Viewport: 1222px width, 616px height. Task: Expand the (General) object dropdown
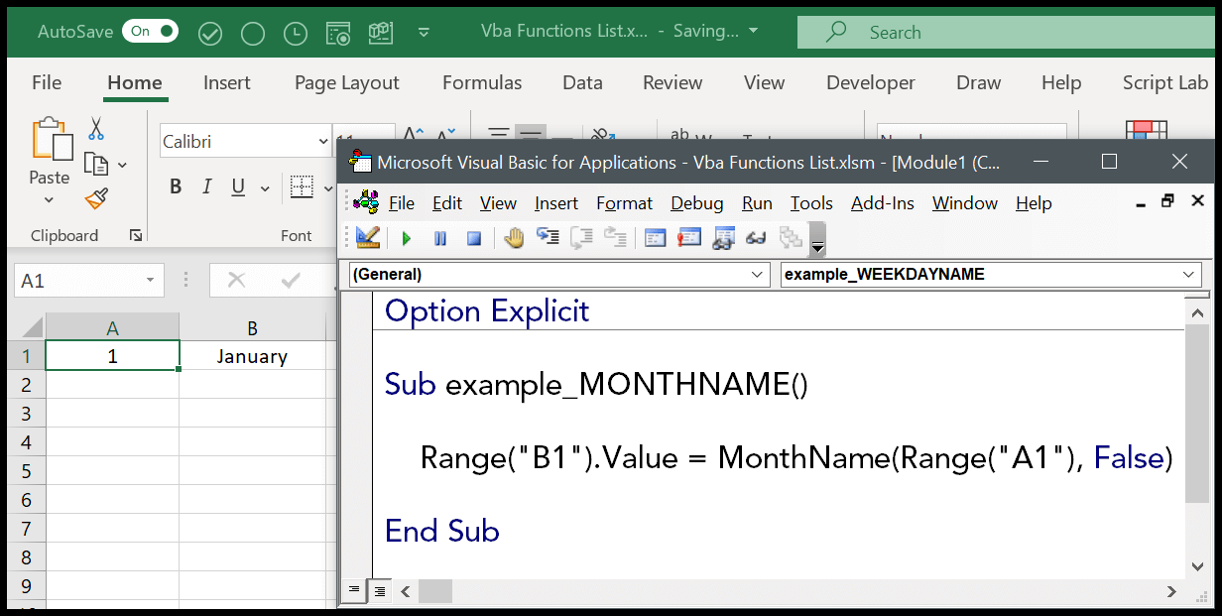[x=758, y=275]
